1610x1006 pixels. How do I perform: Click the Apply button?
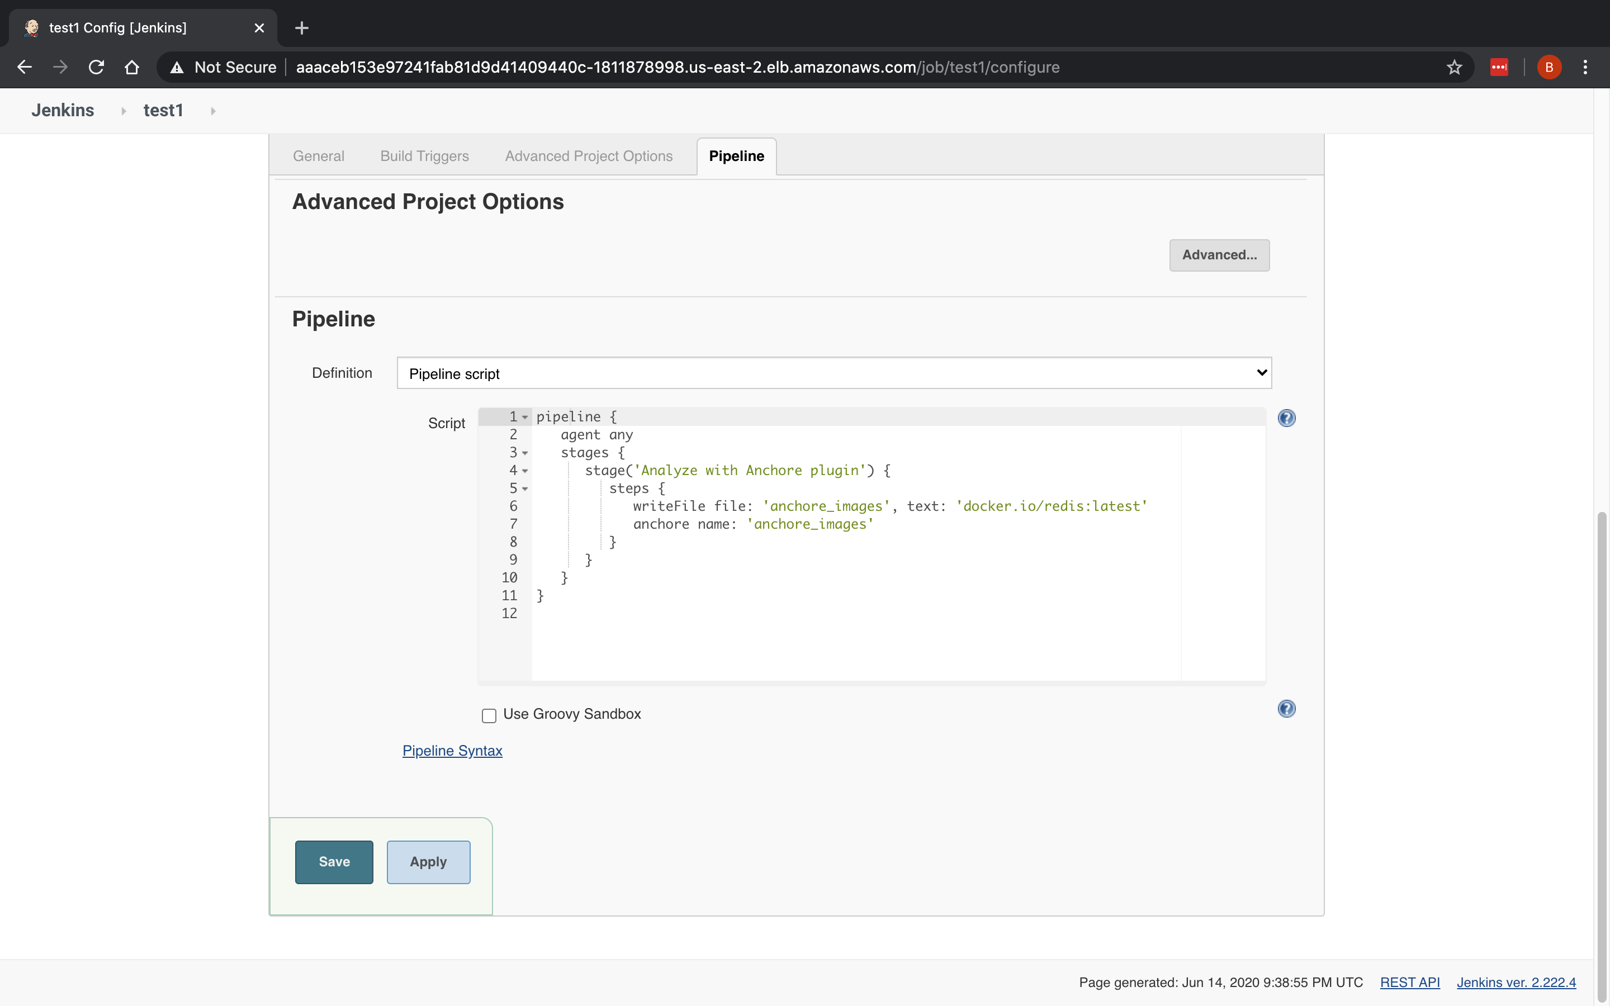click(428, 862)
